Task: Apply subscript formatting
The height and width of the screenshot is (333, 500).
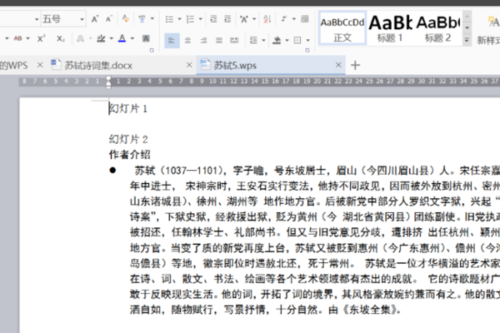Action: pos(61,39)
